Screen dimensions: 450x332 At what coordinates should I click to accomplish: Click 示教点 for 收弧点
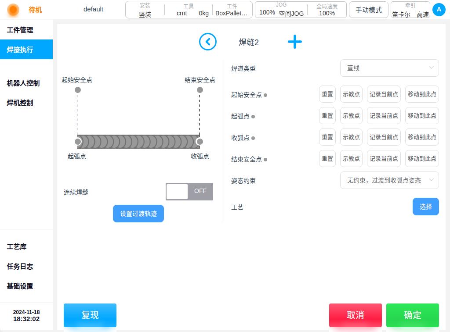pos(351,137)
